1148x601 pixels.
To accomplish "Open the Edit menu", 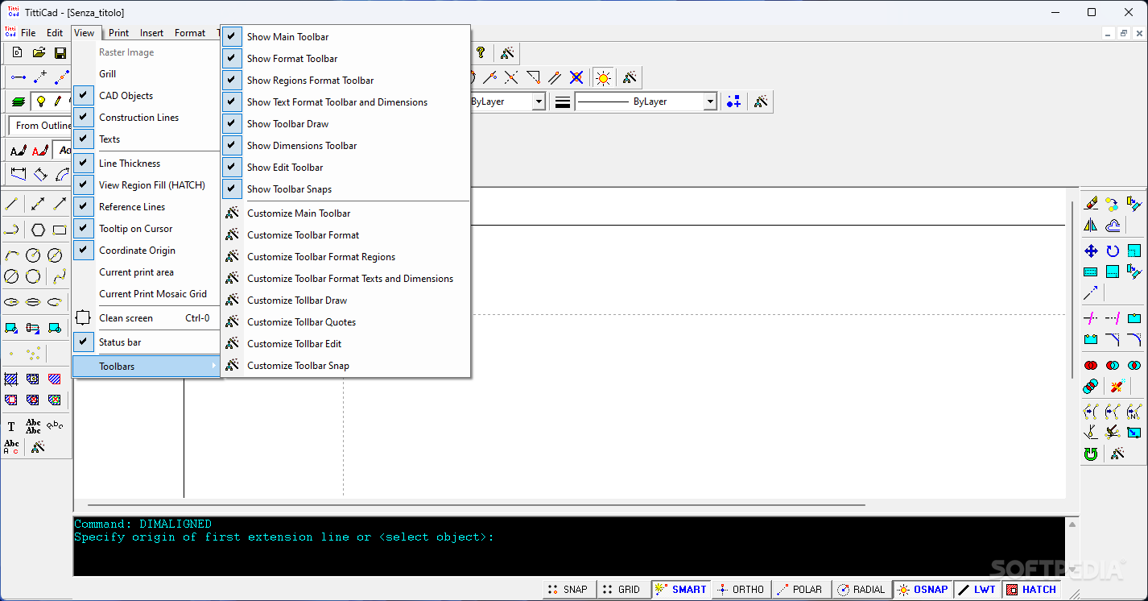I will 54,33.
